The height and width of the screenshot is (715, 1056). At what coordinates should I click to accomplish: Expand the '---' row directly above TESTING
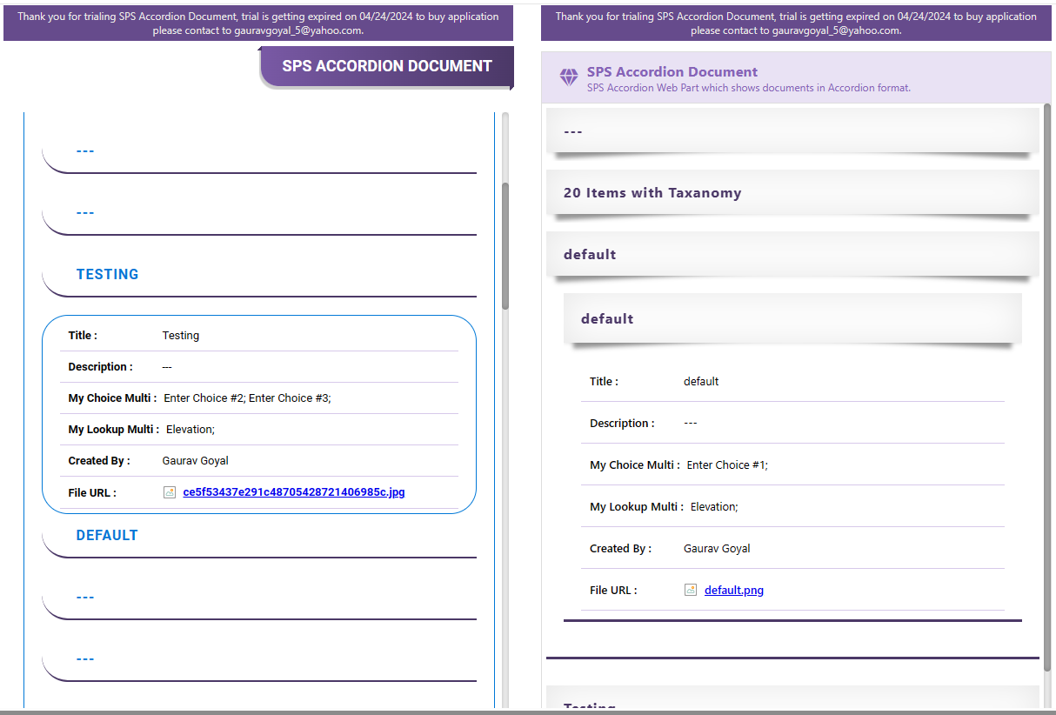pos(259,213)
